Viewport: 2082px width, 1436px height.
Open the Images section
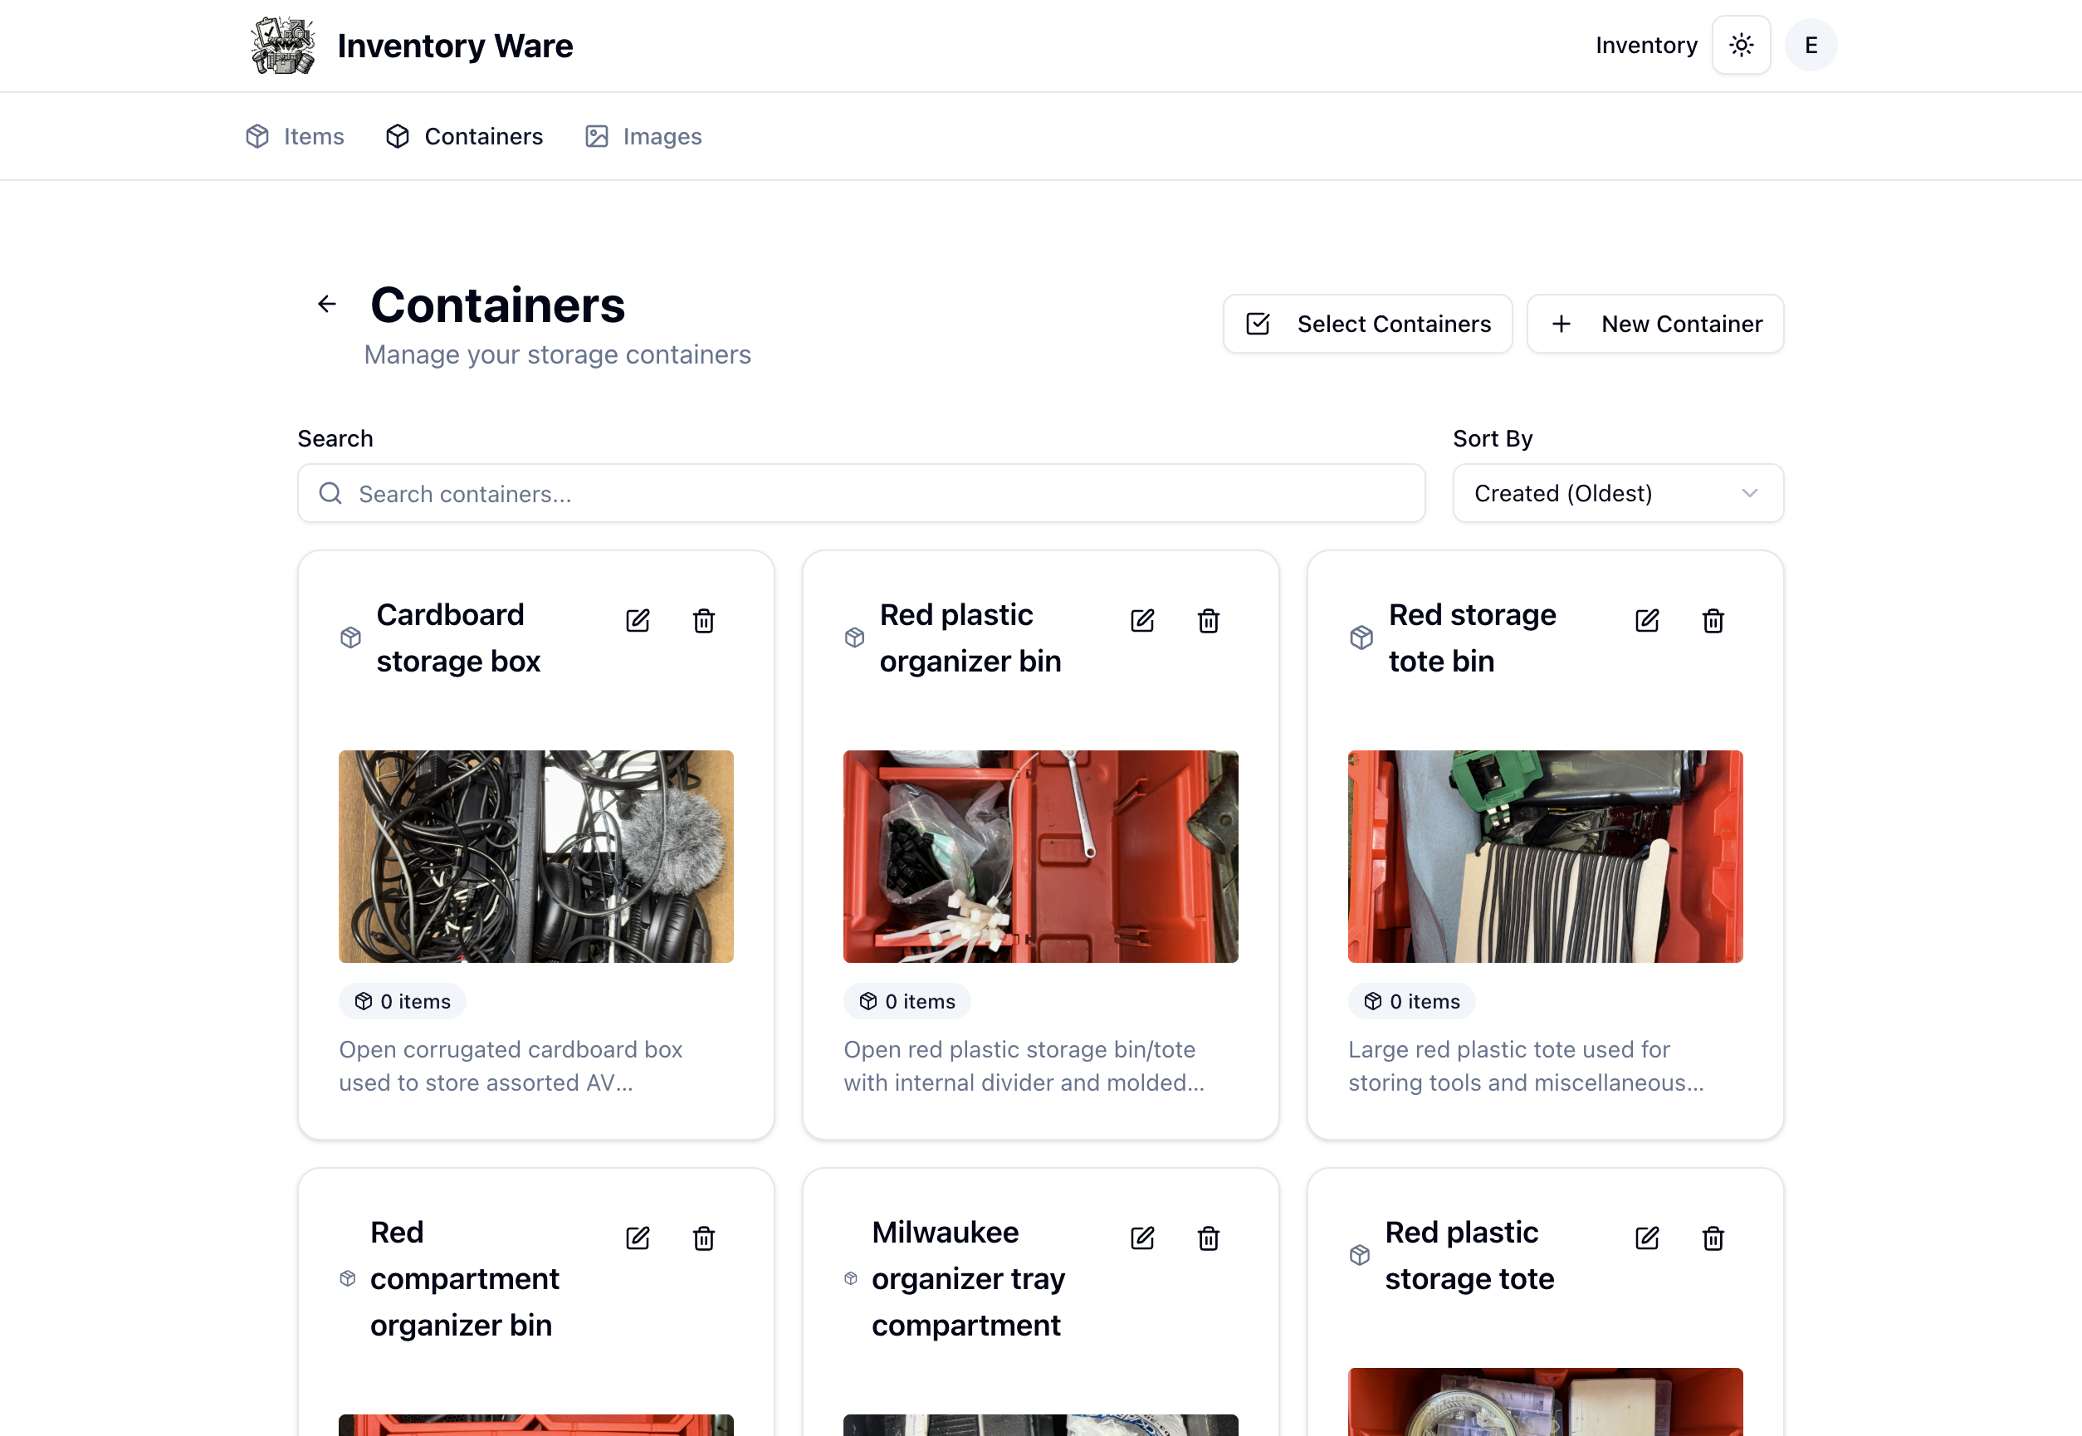pos(643,136)
